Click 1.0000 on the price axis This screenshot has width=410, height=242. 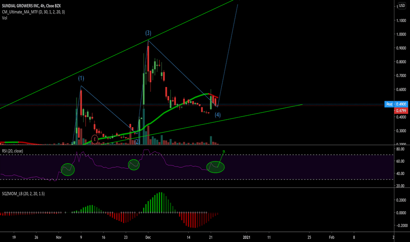pyautogui.click(x=401, y=34)
